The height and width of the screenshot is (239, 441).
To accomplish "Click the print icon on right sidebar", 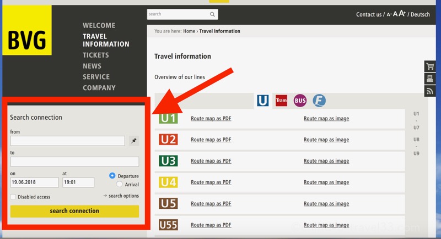I will coord(430,79).
